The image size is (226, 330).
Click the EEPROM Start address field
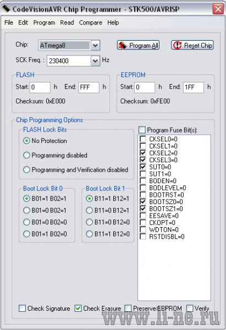coord(145,87)
